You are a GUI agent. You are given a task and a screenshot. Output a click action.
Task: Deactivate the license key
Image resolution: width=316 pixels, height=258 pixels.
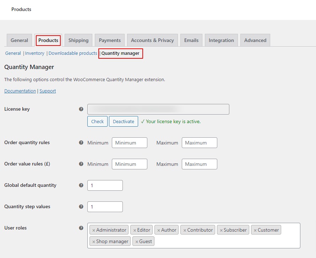pos(123,121)
